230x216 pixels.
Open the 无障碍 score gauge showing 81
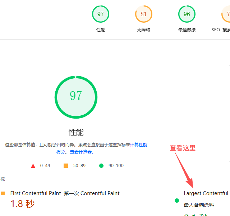144,14
